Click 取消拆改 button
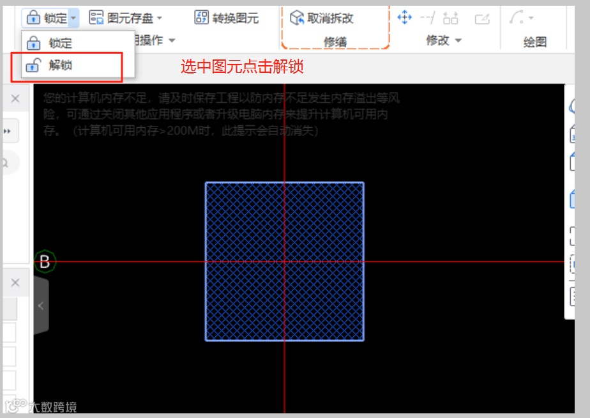590x418 pixels. [322, 18]
